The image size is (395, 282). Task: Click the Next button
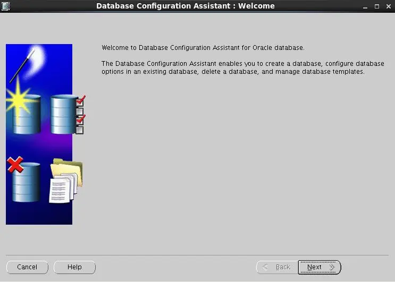click(x=320, y=267)
